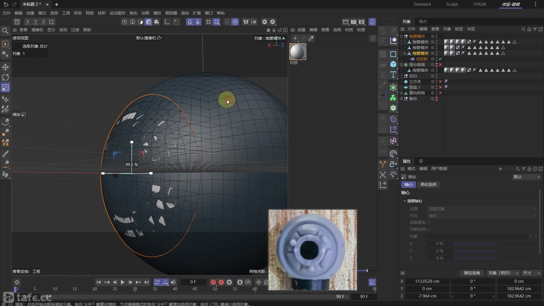This screenshot has height=306, width=544.
Task: Open viewport 摄像机 menu
Action: 37,30
